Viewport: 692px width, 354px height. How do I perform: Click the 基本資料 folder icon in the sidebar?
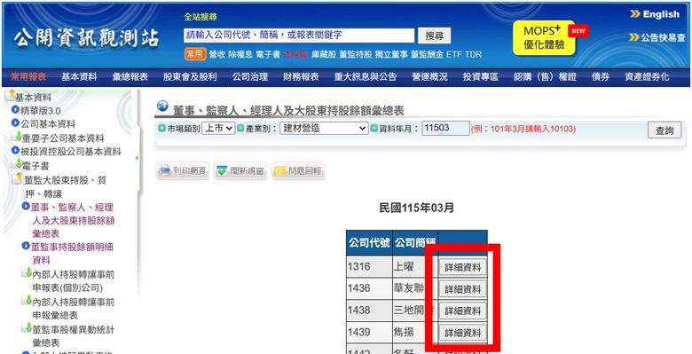click(10, 95)
